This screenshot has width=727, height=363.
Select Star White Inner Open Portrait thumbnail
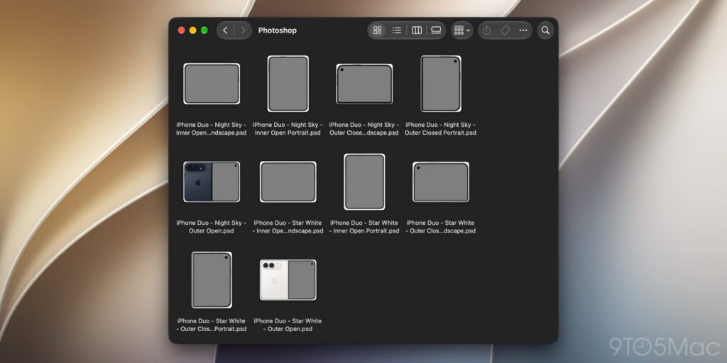(x=364, y=182)
